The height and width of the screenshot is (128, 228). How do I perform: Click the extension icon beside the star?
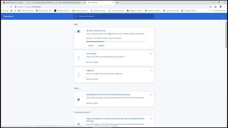click(x=215, y=7)
